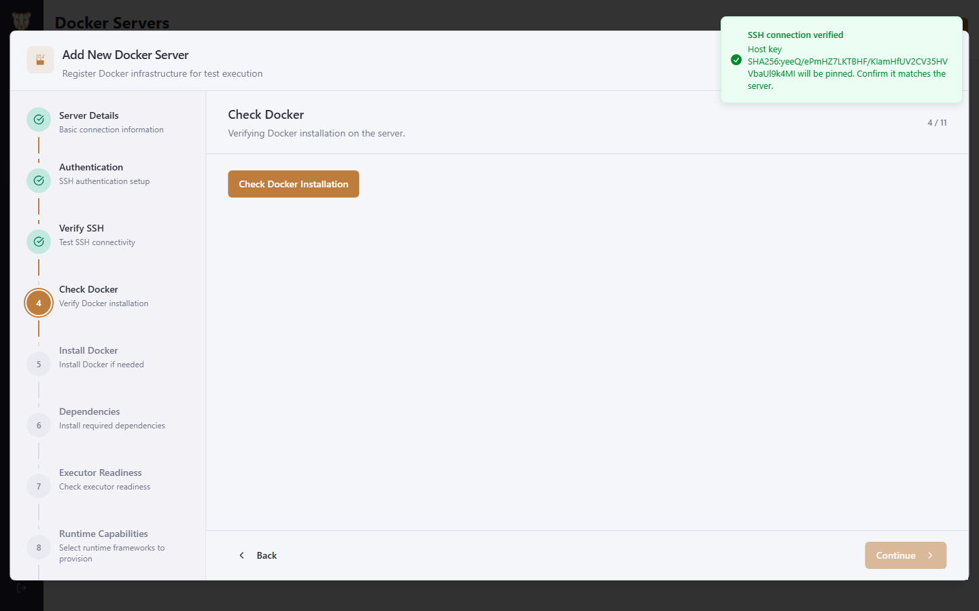979x611 pixels.
Task: Open the Authentication step label
Action: tap(91, 167)
